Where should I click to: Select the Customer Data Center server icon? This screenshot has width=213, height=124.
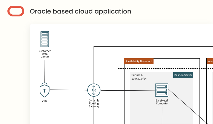click(45, 39)
